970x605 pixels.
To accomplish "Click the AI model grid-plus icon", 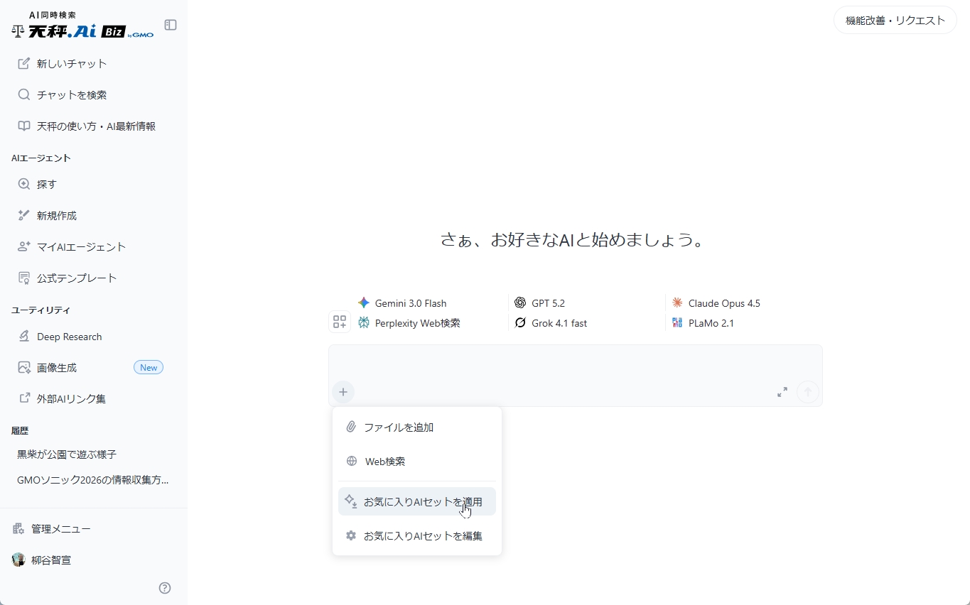I will point(340,322).
